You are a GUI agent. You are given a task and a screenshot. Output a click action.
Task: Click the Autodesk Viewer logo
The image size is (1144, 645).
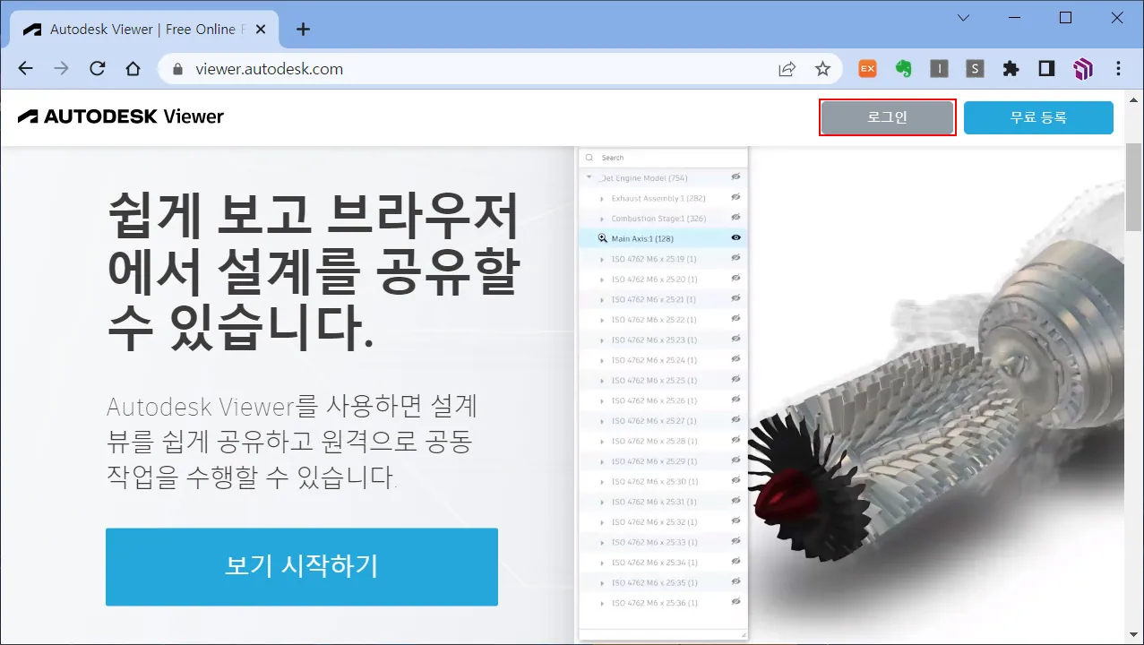point(121,116)
